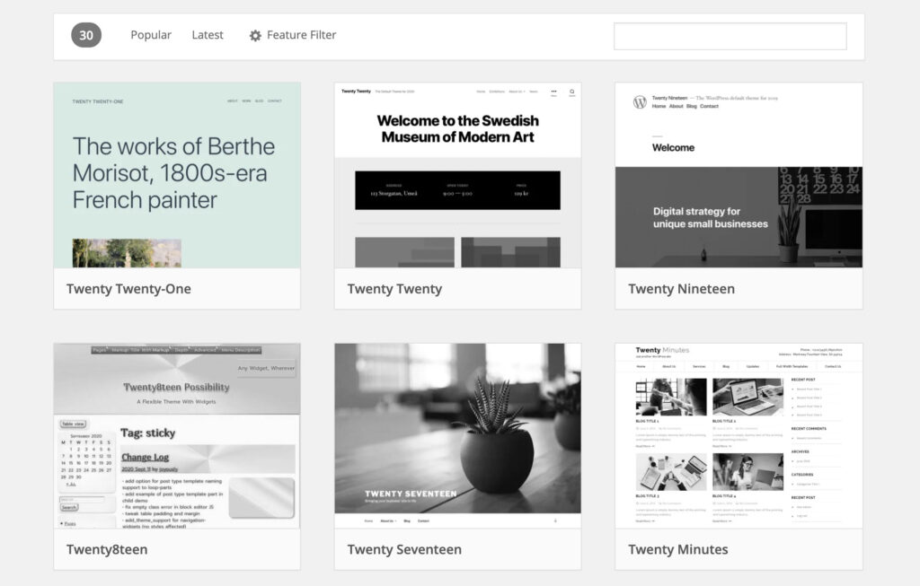Select the Twenty Minutes theme preview image
Viewport: 920px width, 586px height.
(739, 436)
